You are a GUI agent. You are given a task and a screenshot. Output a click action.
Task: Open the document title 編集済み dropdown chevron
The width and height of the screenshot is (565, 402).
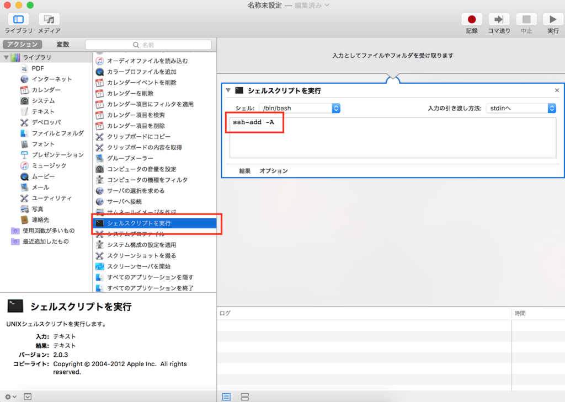click(x=327, y=6)
